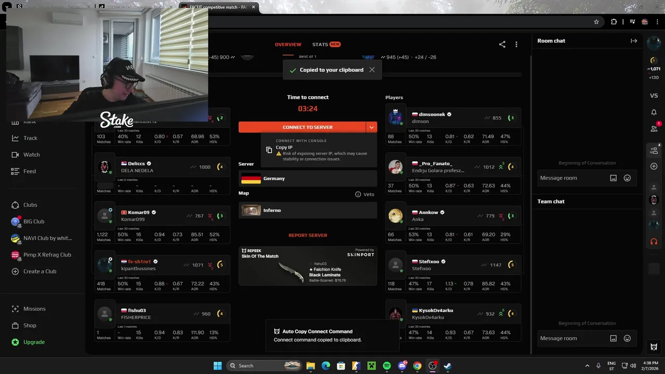Screen dimensions: 665x374
Task: Open player fs-sh1ro1's profile
Action: [139, 261]
